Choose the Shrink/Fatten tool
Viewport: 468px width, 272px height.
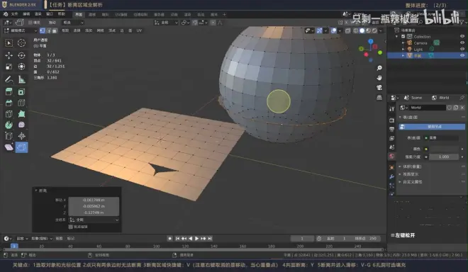point(21,136)
